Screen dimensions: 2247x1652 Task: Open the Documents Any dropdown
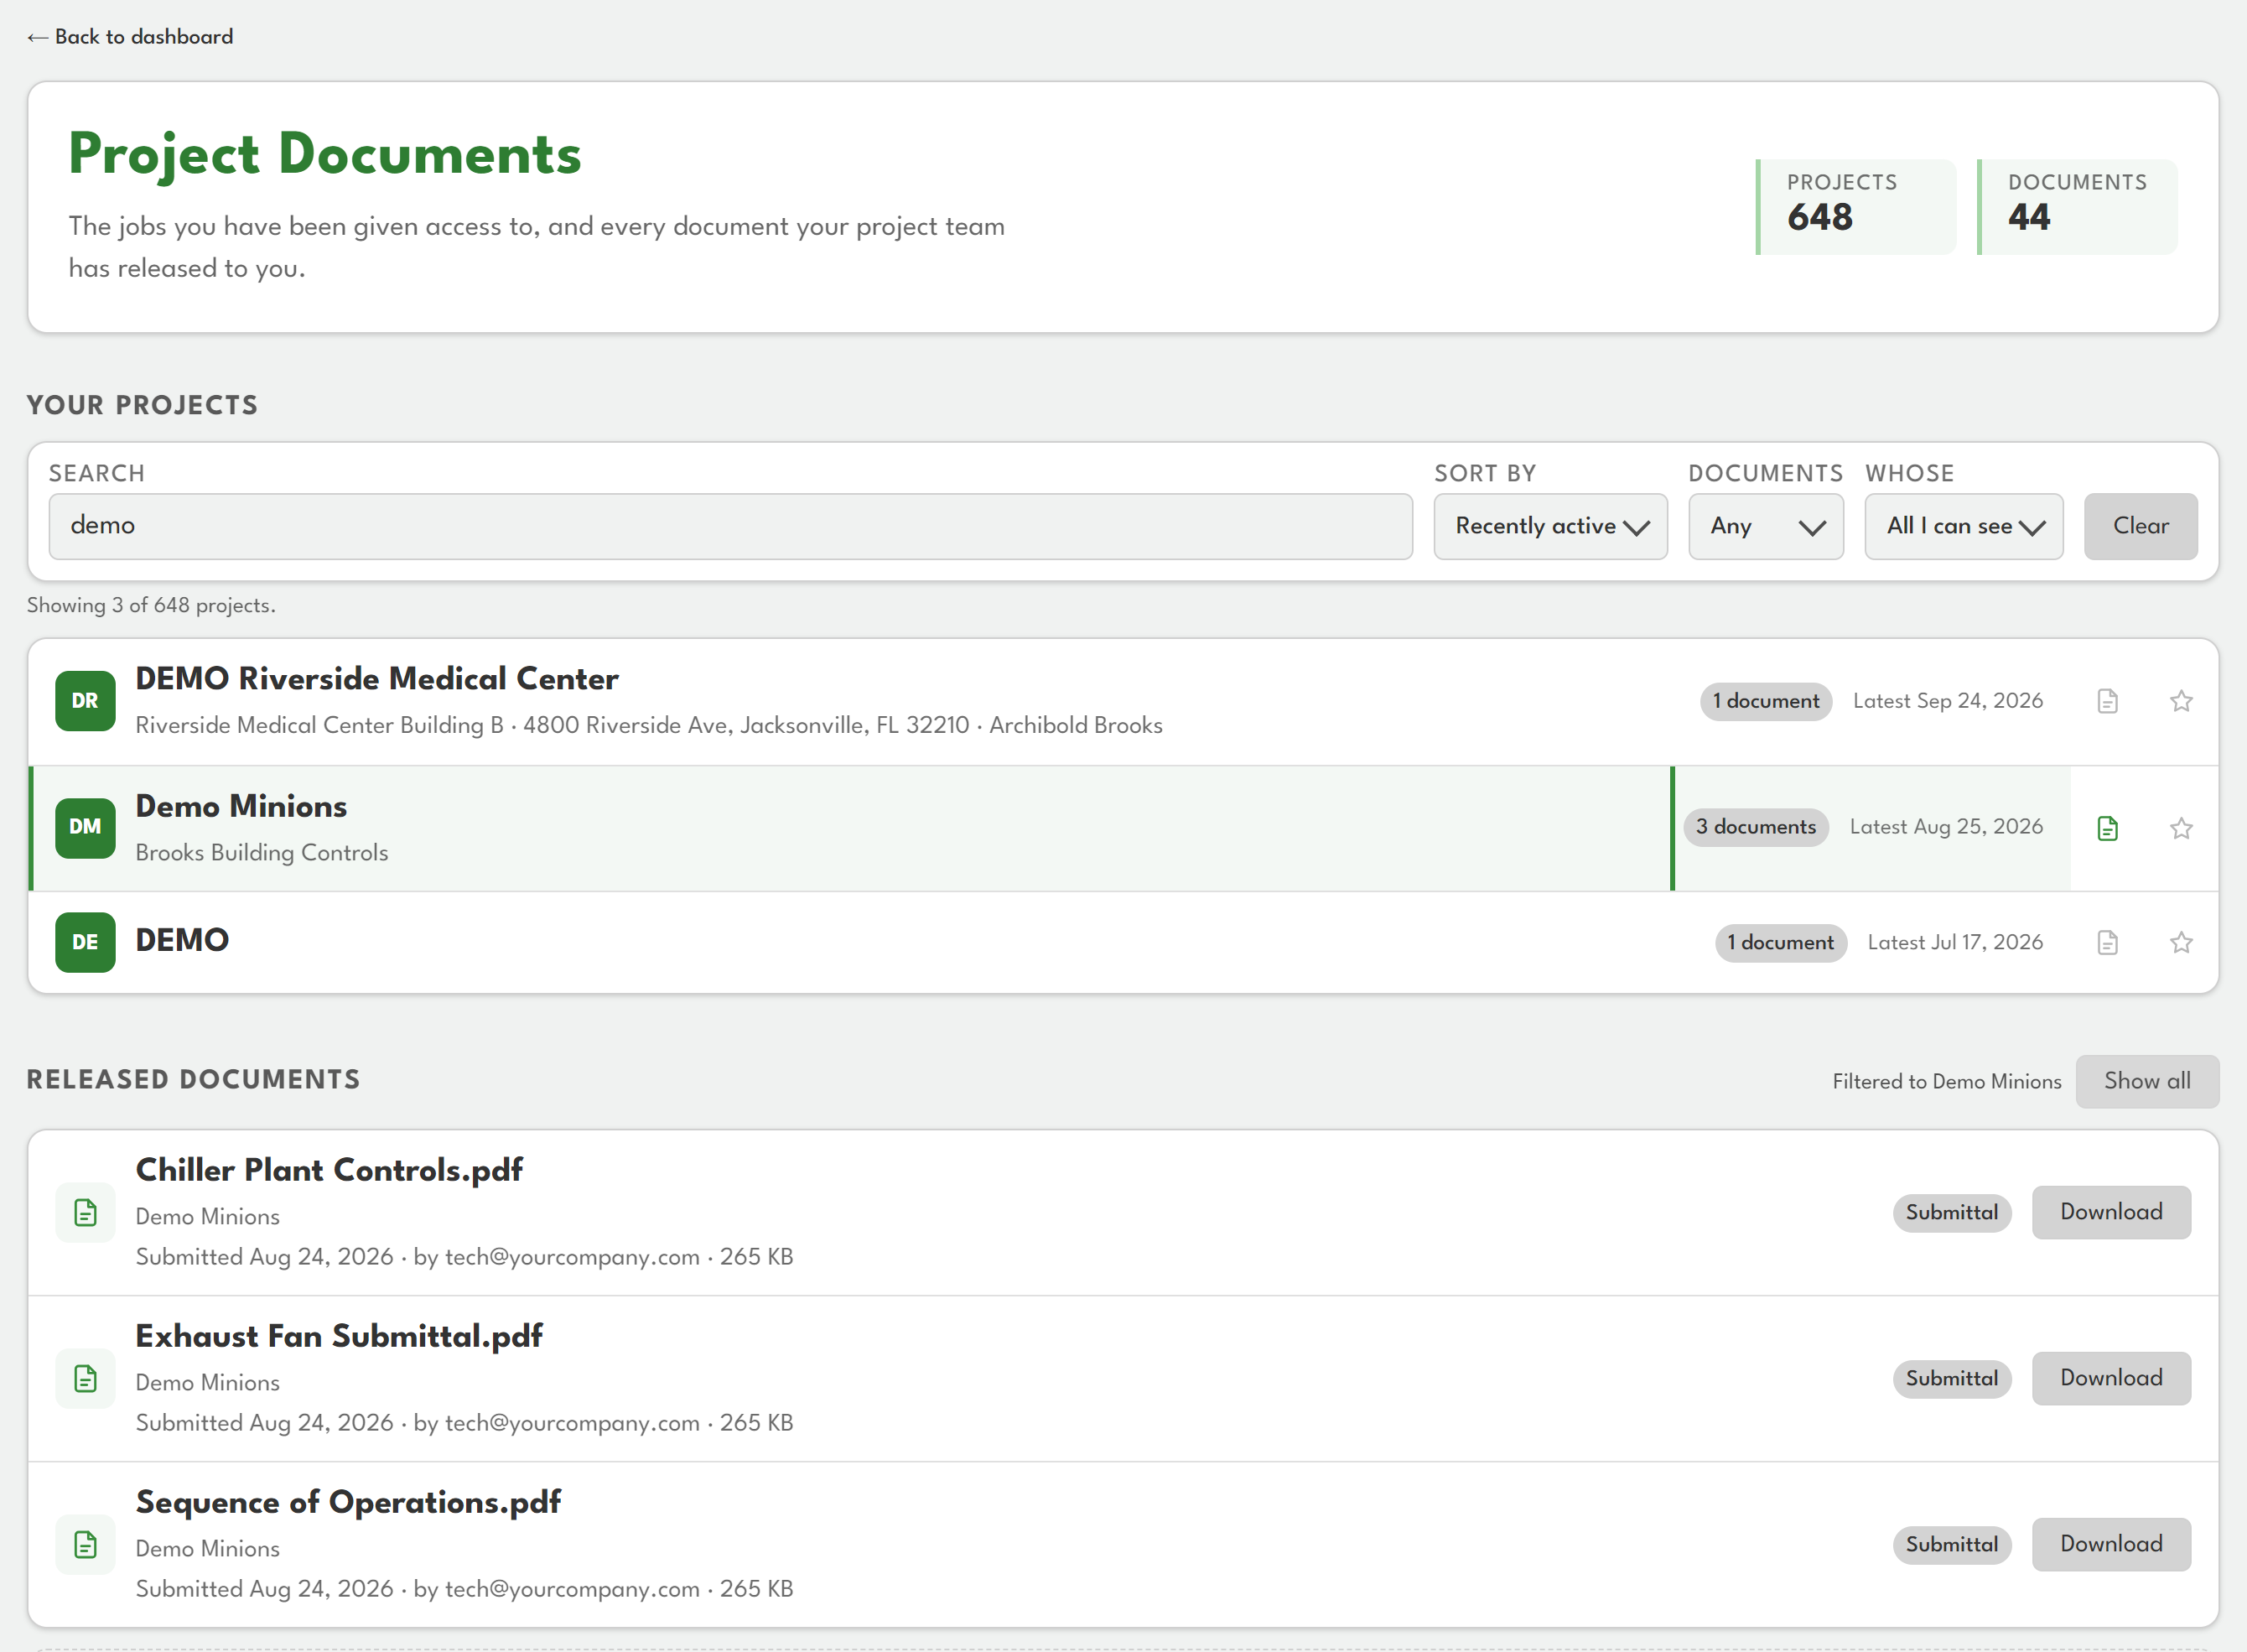tap(1767, 526)
